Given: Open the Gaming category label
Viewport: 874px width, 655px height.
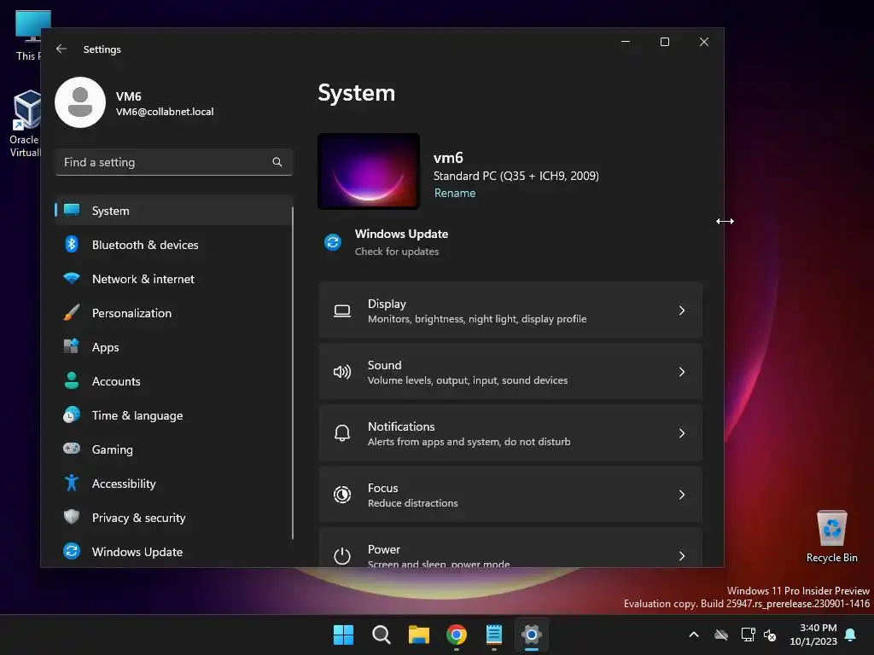Looking at the screenshot, I should (113, 450).
